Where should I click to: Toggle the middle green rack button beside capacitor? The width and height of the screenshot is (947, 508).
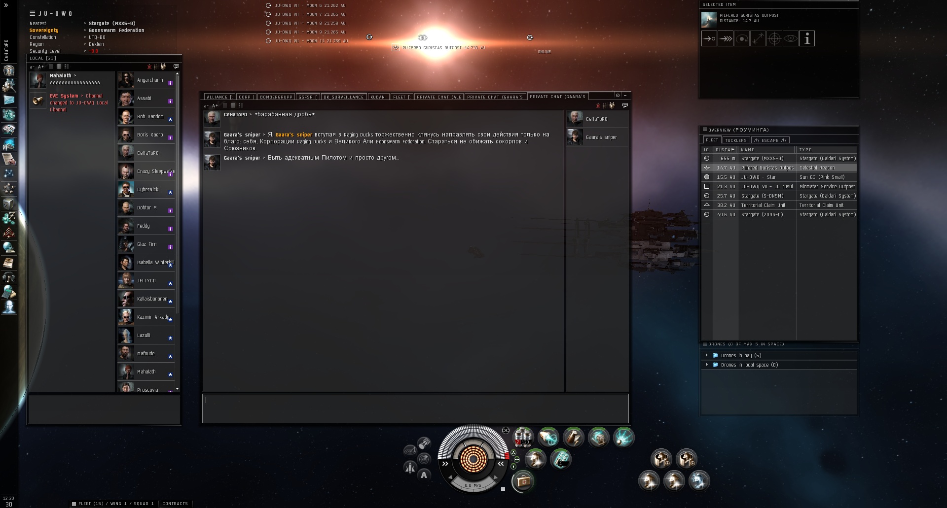pos(517,459)
